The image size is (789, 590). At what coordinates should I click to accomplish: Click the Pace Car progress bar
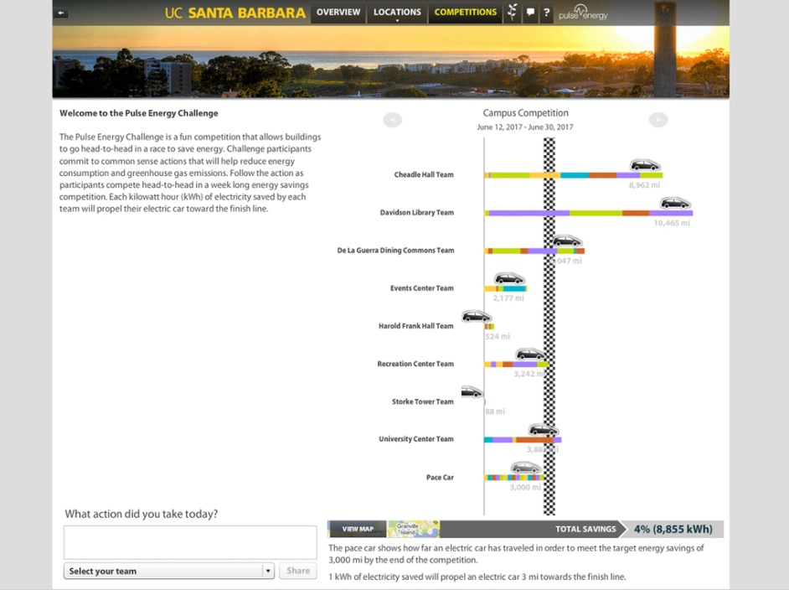tap(513, 477)
